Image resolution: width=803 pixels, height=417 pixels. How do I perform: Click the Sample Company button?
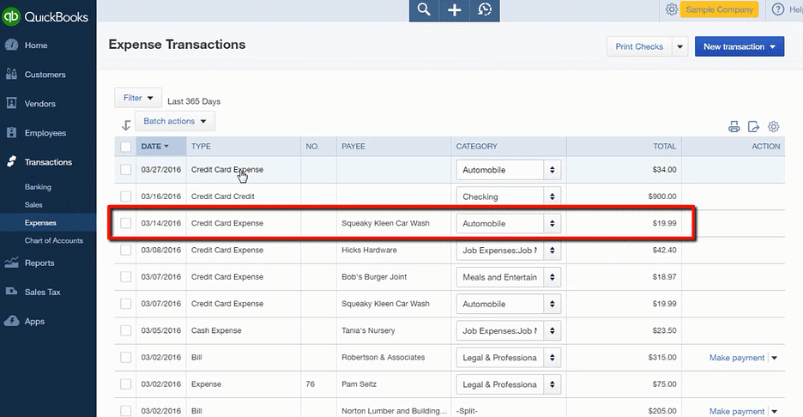pos(719,9)
